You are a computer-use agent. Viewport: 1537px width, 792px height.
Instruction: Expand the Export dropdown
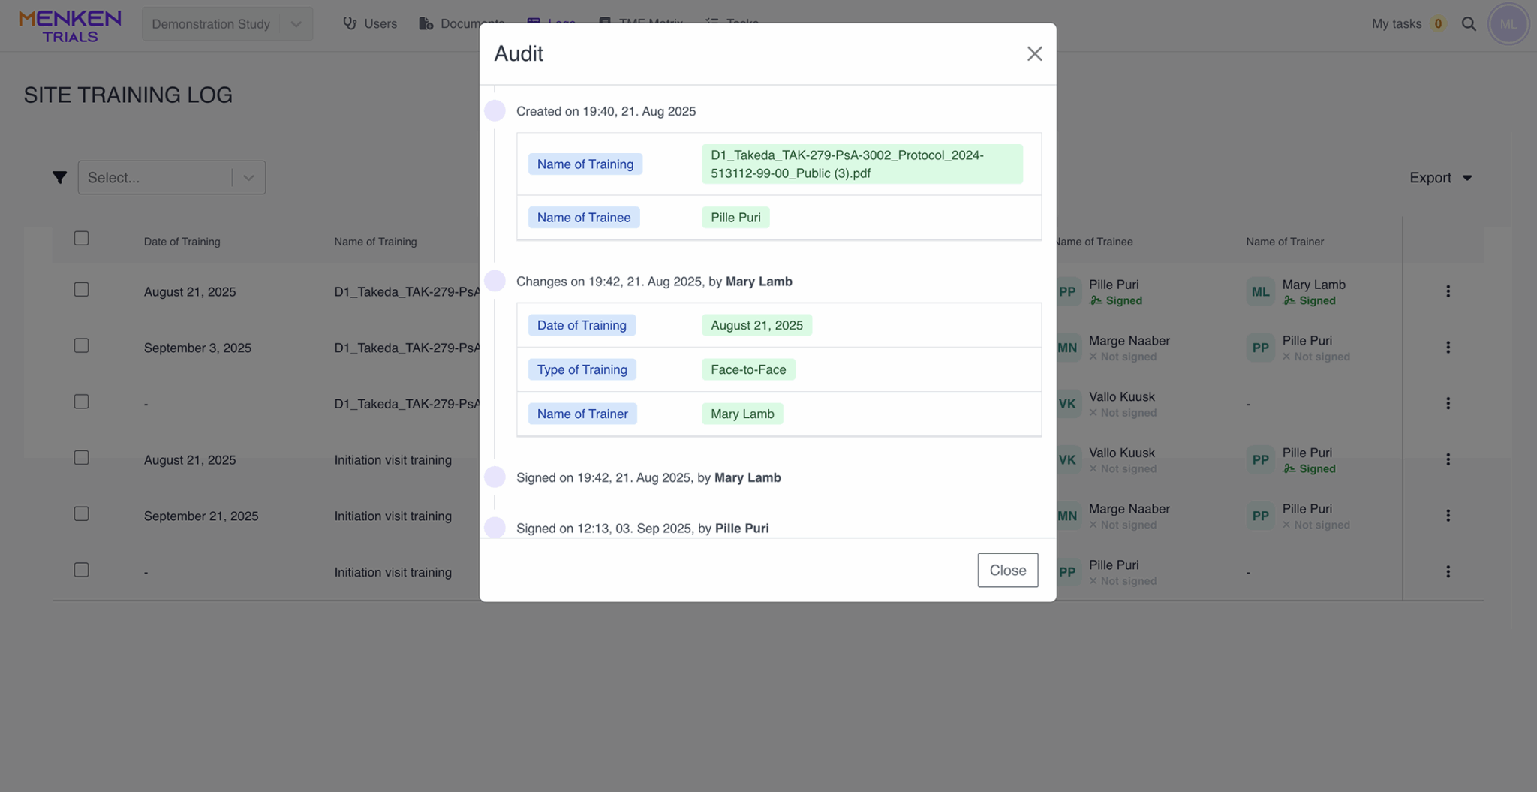coord(1439,178)
